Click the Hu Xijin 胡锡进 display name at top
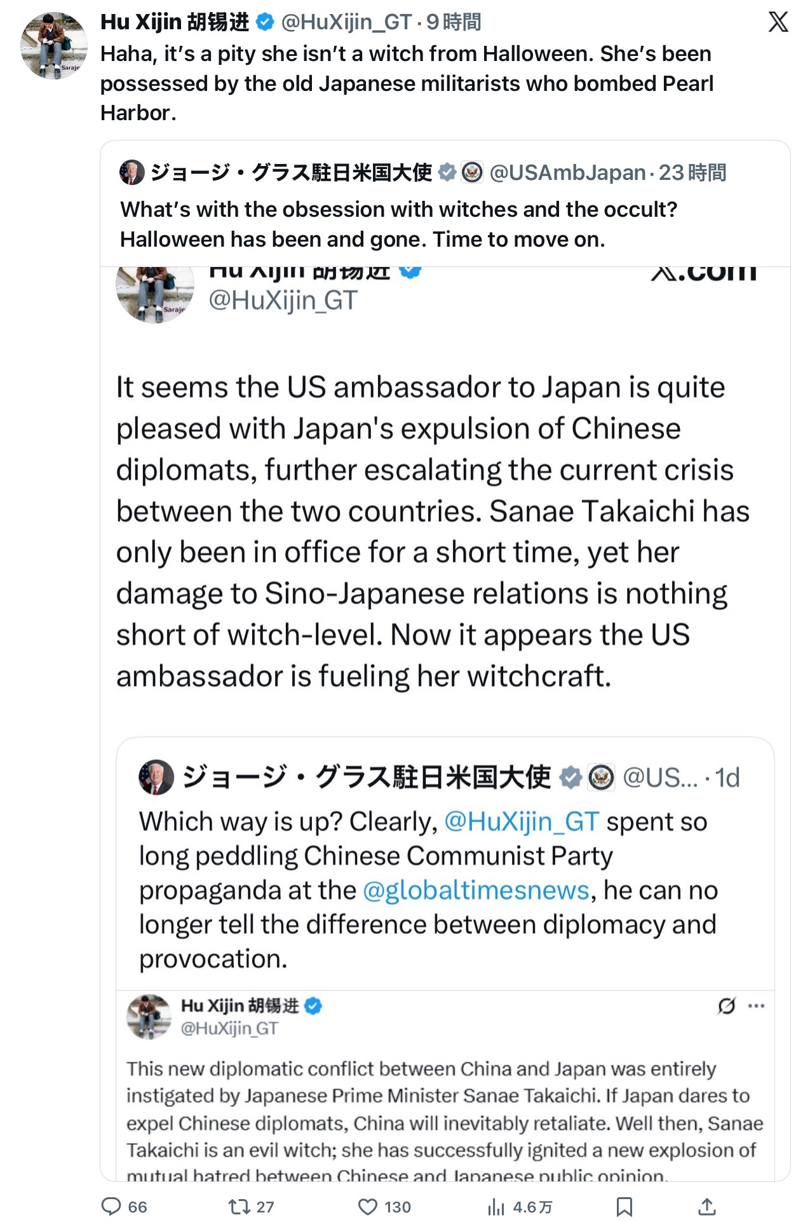Viewport: 810px width, 1222px height. pyautogui.click(x=175, y=22)
